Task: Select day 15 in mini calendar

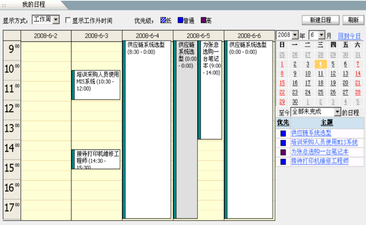Action: (x=282, y=83)
